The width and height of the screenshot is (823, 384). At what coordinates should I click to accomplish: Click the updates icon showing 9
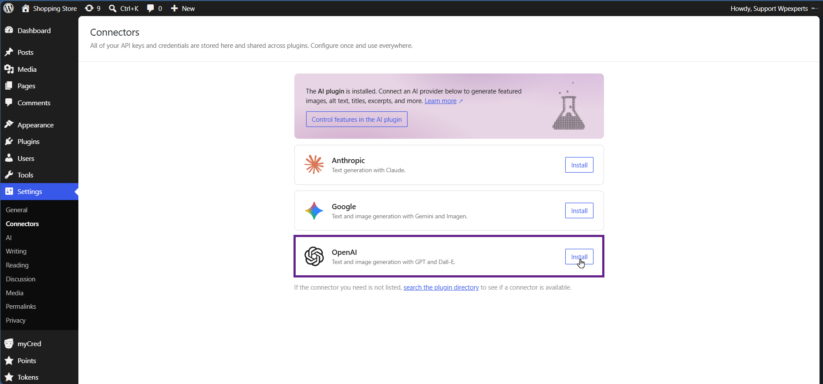[x=89, y=8]
